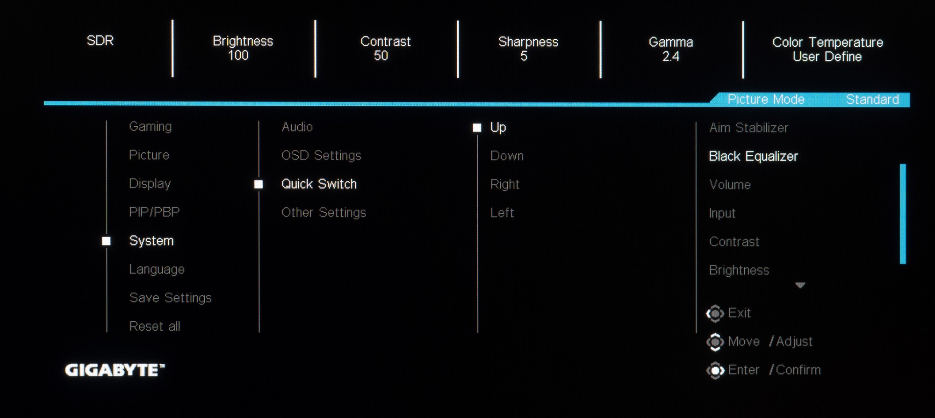The width and height of the screenshot is (935, 418).
Task: Click the Picture Mode Standard tab
Action: point(810,100)
